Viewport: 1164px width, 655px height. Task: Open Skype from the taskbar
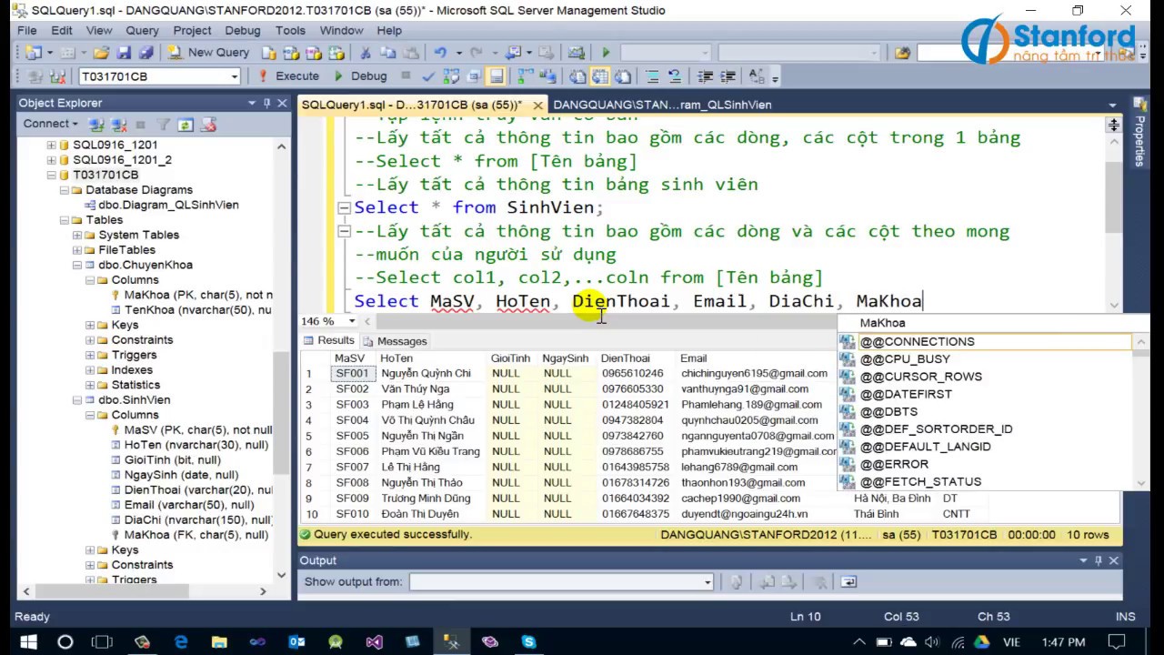[528, 642]
